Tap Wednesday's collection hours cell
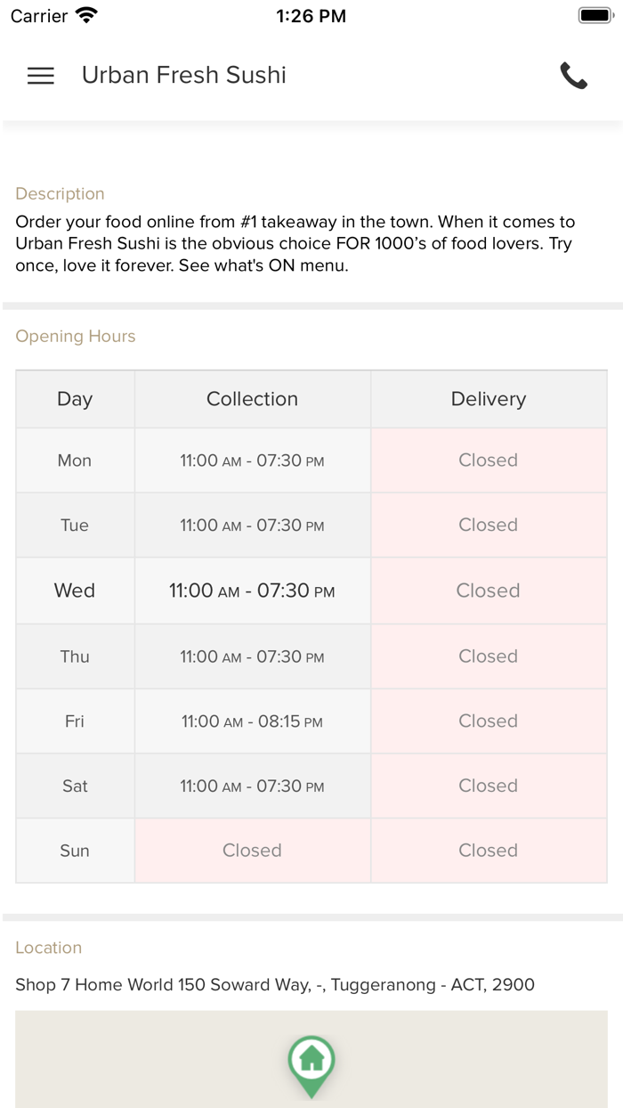 point(252,591)
